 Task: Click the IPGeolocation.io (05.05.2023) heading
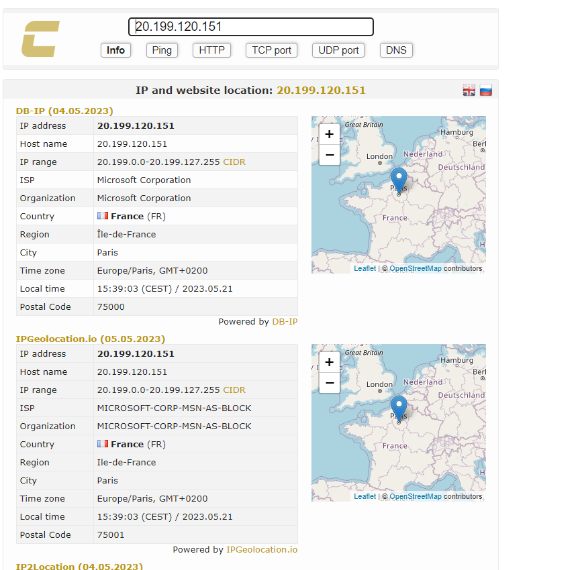[x=90, y=339]
